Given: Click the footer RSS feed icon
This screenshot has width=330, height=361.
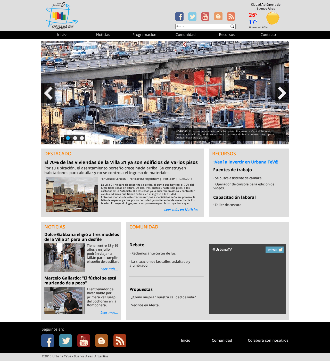Looking at the screenshot, I should point(120,341).
